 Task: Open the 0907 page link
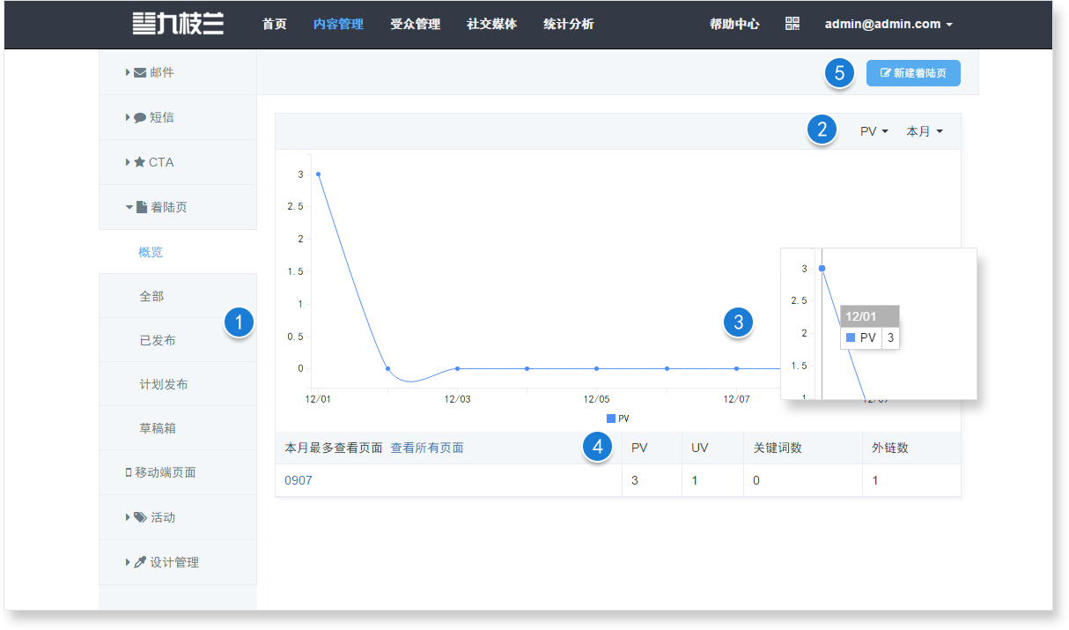(299, 480)
